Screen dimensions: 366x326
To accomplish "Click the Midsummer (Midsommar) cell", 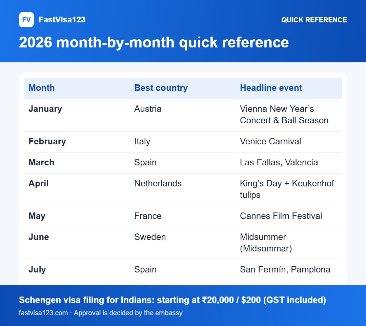I will pyautogui.click(x=266, y=243).
